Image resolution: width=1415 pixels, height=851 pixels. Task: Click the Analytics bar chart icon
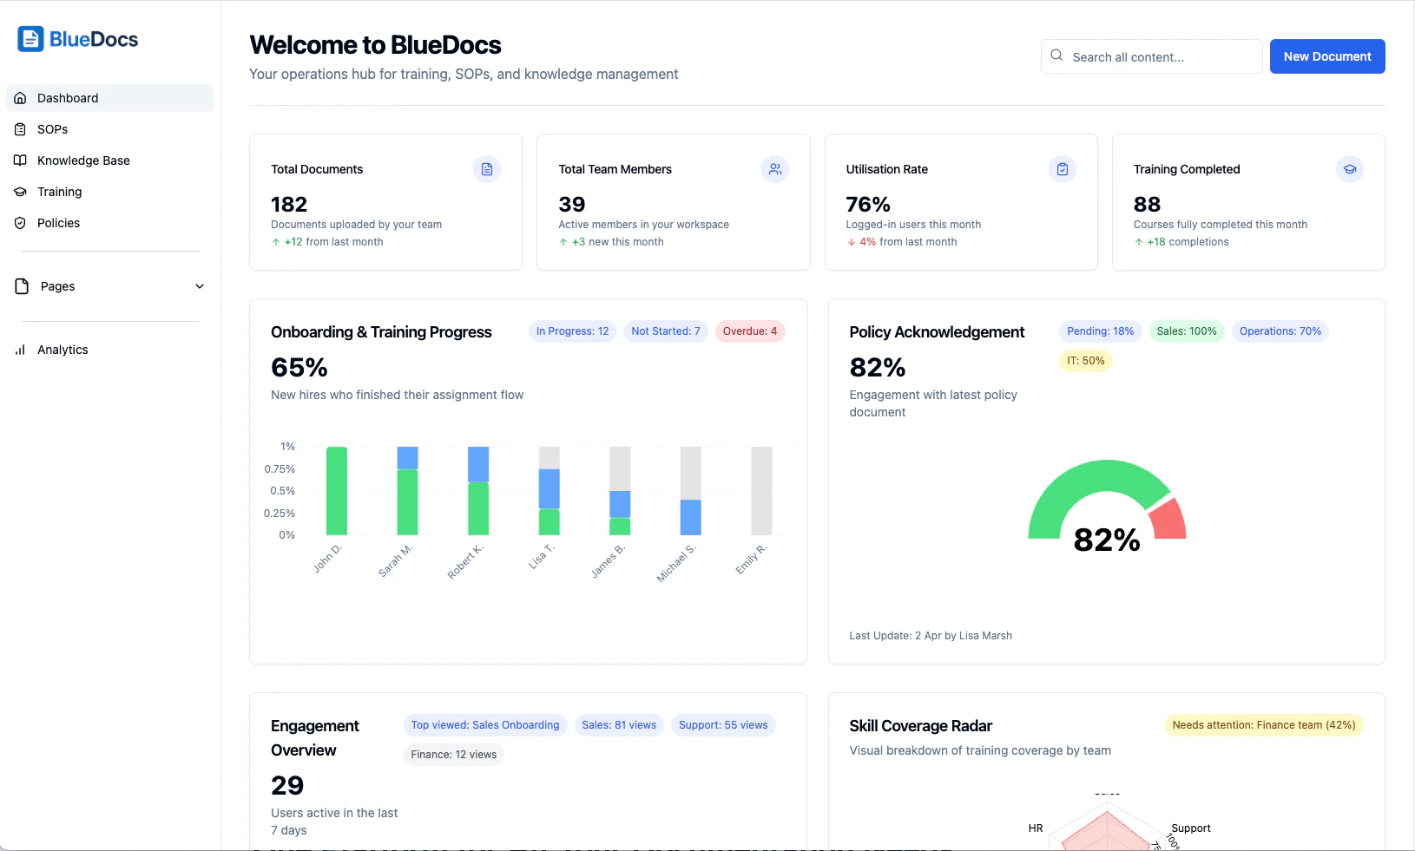(20, 350)
